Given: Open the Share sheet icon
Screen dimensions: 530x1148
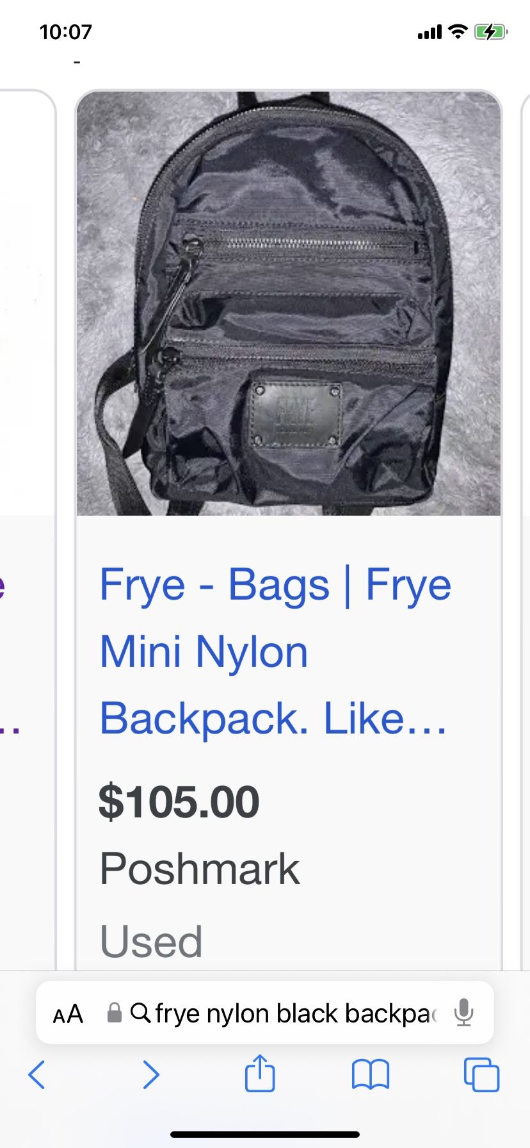Looking at the screenshot, I should point(260,1072).
